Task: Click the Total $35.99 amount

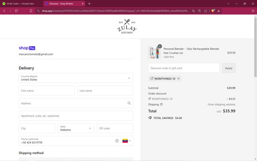Action: [x=229, y=111]
